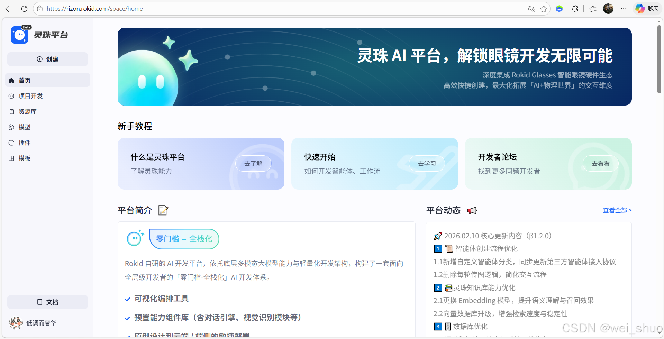
Task: Click the edit pencil icon beside 平台简介
Action: (x=163, y=210)
